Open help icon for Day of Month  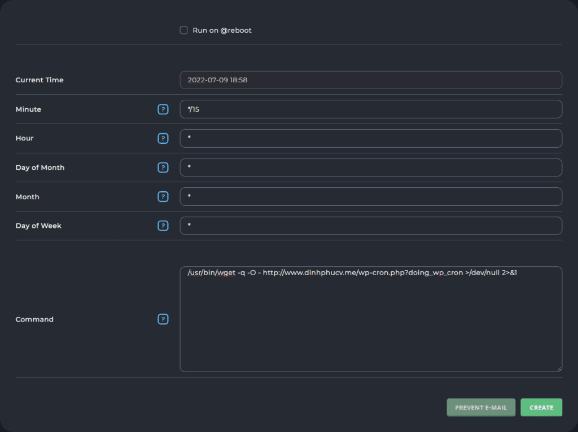click(163, 167)
